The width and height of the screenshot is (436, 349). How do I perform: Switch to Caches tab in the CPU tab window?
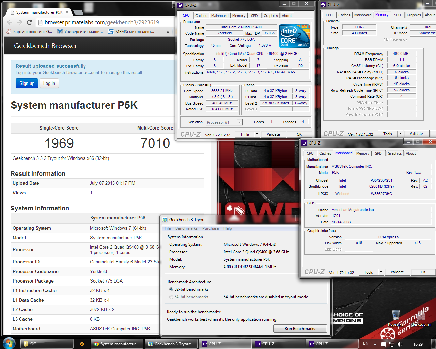coord(201,16)
